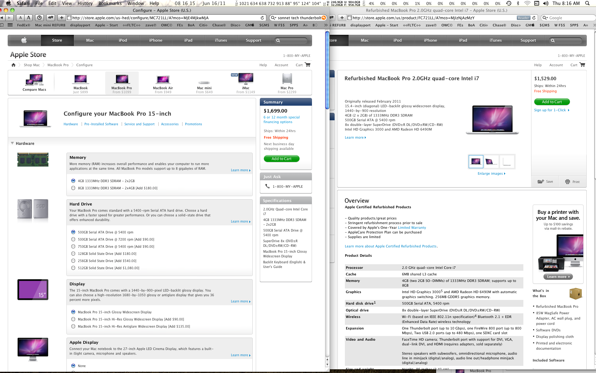Click the history clock icon in left toolbar

coord(39,18)
